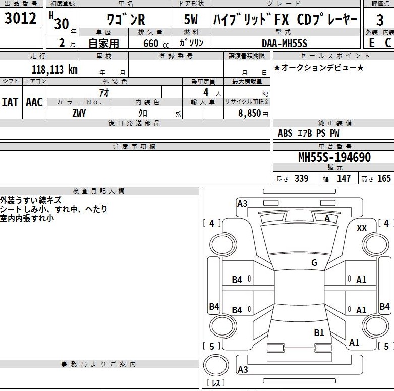Select the recycle deposit 8,850円
The image size is (394, 391).
253,114
